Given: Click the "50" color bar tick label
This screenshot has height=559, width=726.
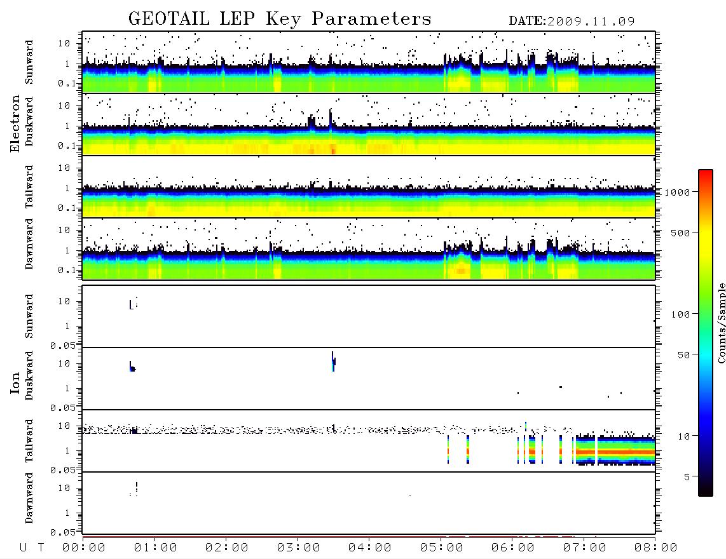Looking at the screenshot, I should (683, 355).
